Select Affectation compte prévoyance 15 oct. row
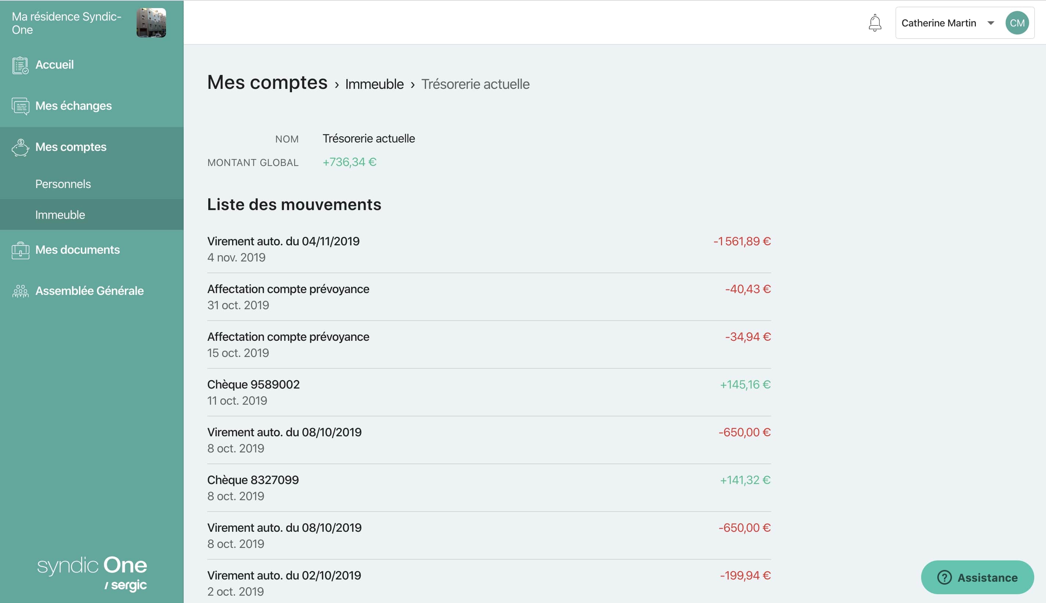Screen dimensions: 1046x603 488,344
